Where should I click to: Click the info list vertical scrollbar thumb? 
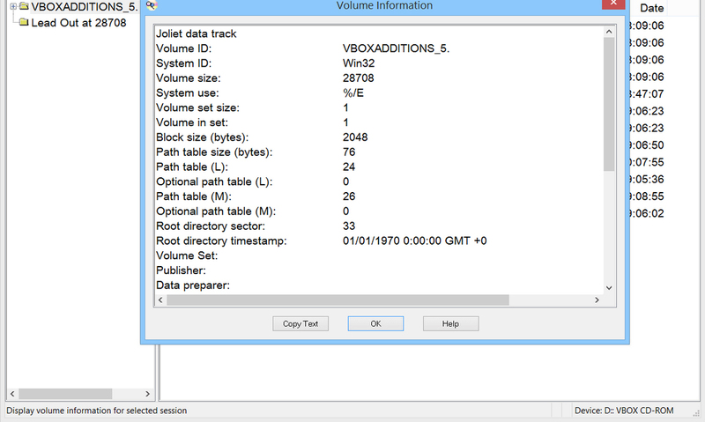[x=609, y=104]
